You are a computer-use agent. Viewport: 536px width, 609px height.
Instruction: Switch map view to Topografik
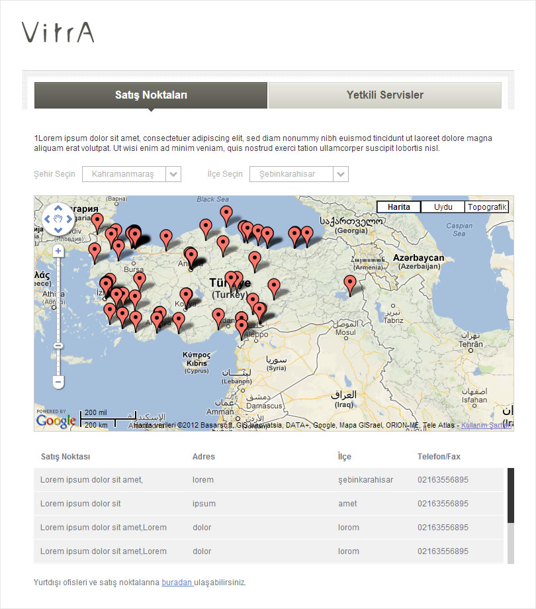486,207
